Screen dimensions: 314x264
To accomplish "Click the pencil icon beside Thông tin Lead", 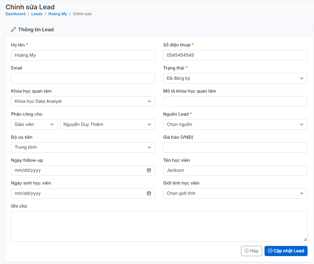I will 13,29.
